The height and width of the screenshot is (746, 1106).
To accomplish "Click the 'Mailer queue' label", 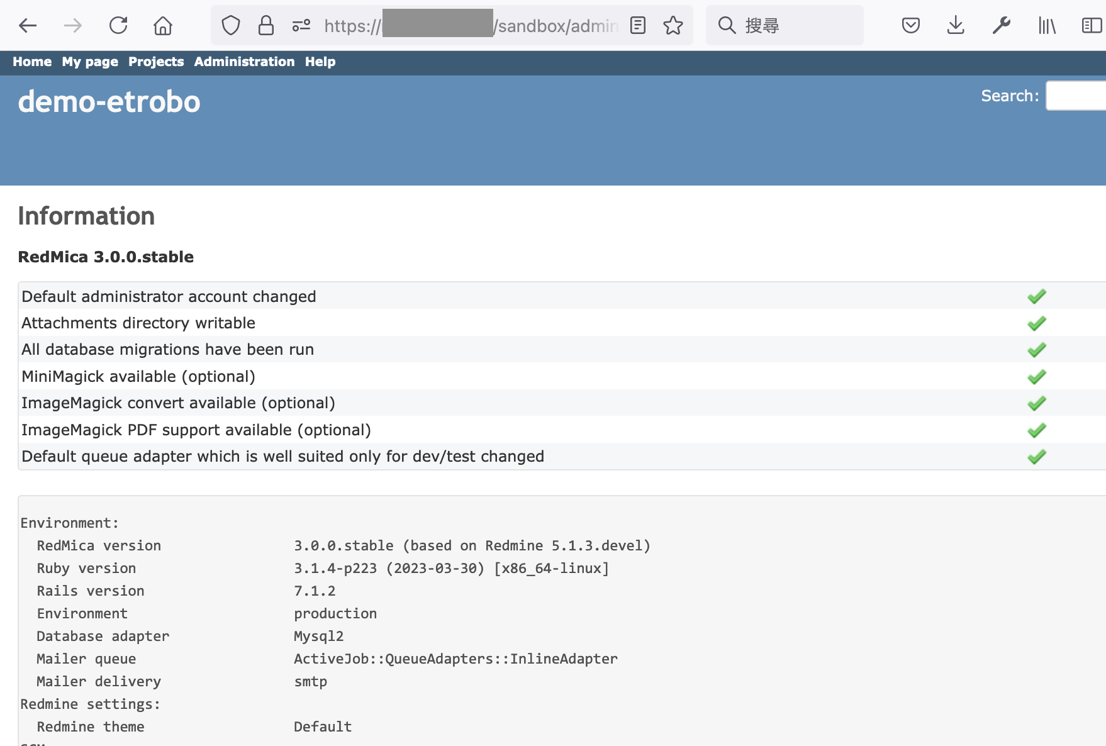I will 86,659.
